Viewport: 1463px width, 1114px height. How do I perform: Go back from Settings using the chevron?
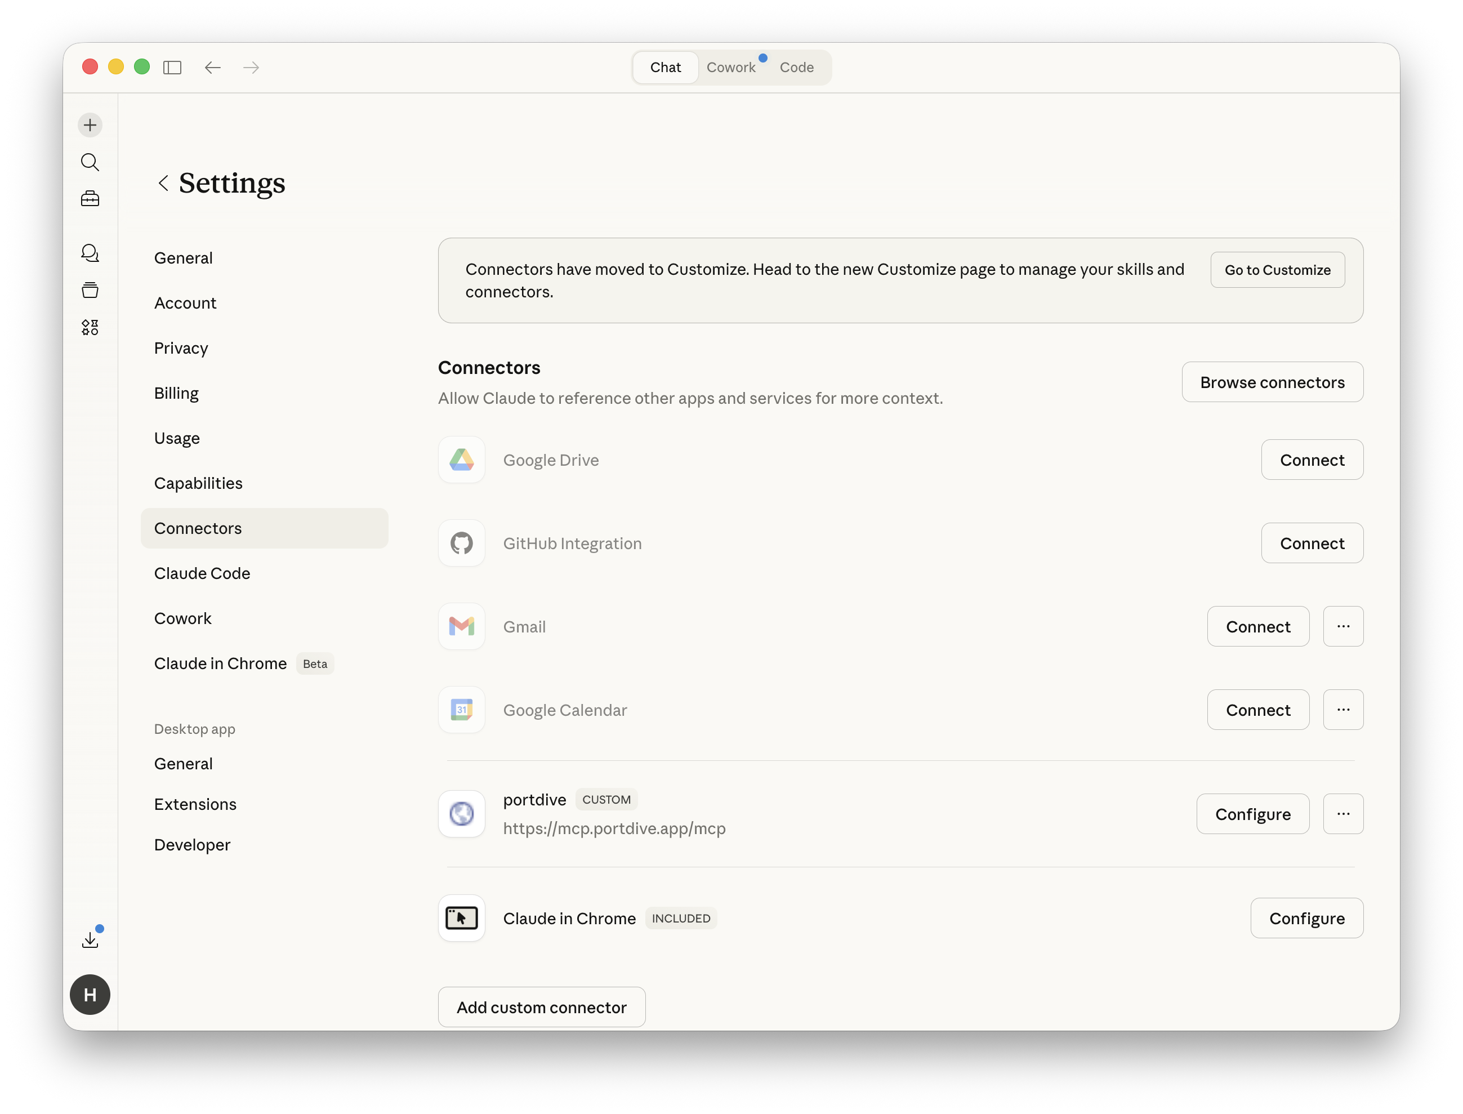[x=163, y=183]
